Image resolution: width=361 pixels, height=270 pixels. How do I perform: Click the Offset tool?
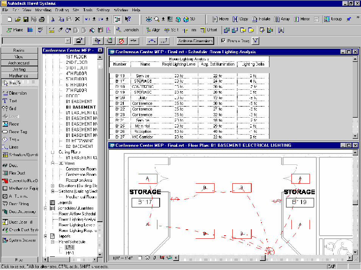pyautogui.click(x=209, y=30)
